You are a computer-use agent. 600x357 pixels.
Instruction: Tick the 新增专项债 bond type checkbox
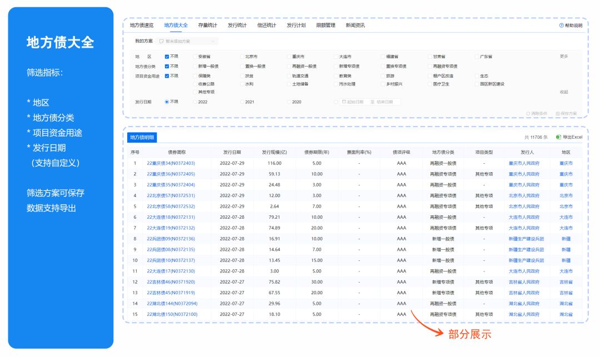click(337, 66)
